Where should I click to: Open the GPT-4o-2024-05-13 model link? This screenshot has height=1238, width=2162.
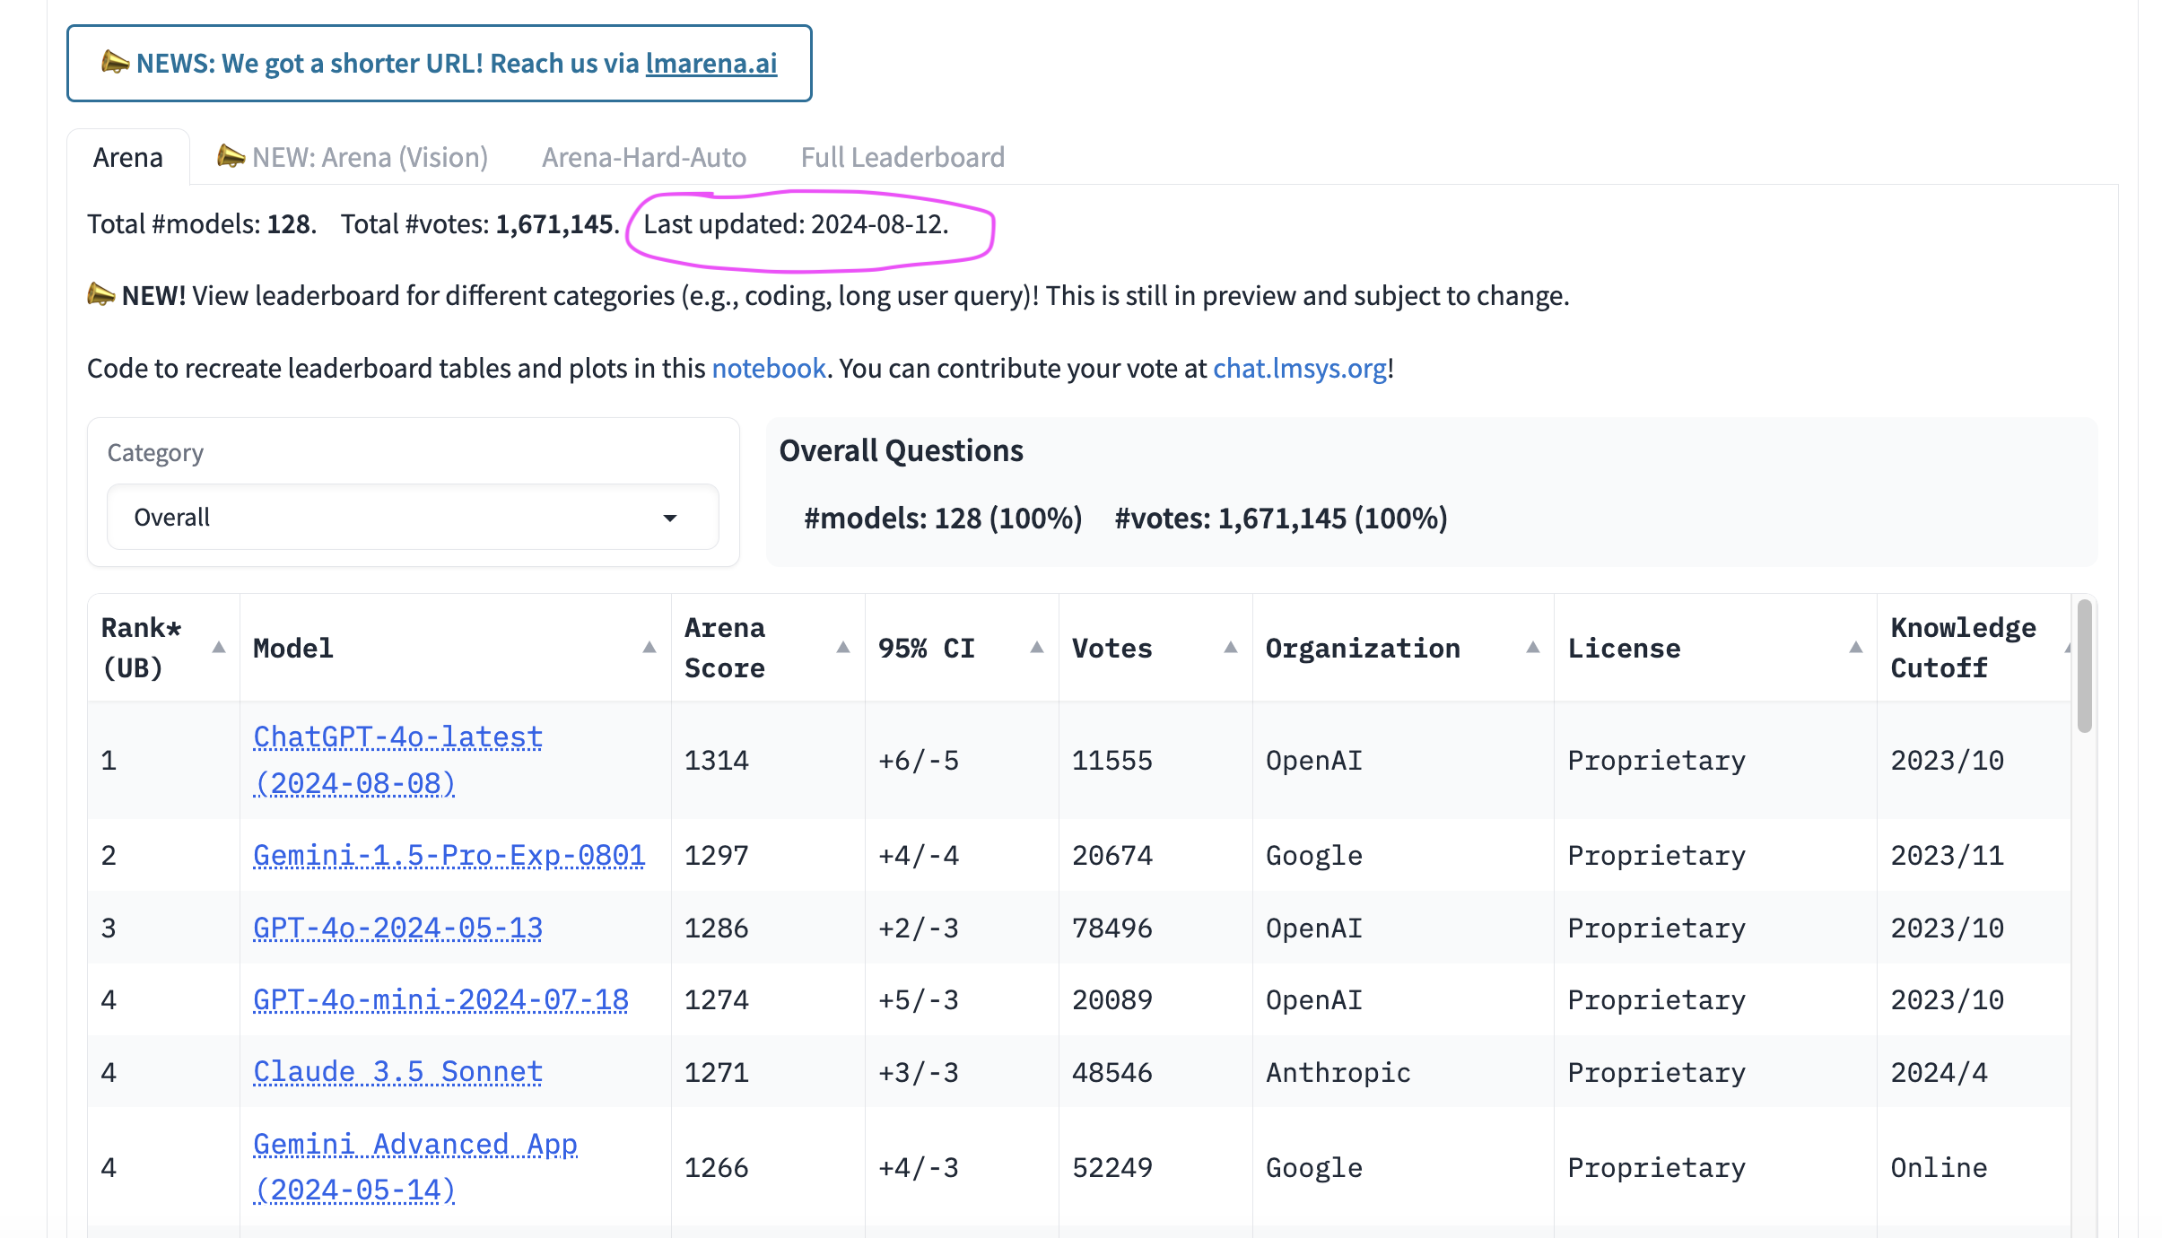(x=397, y=928)
